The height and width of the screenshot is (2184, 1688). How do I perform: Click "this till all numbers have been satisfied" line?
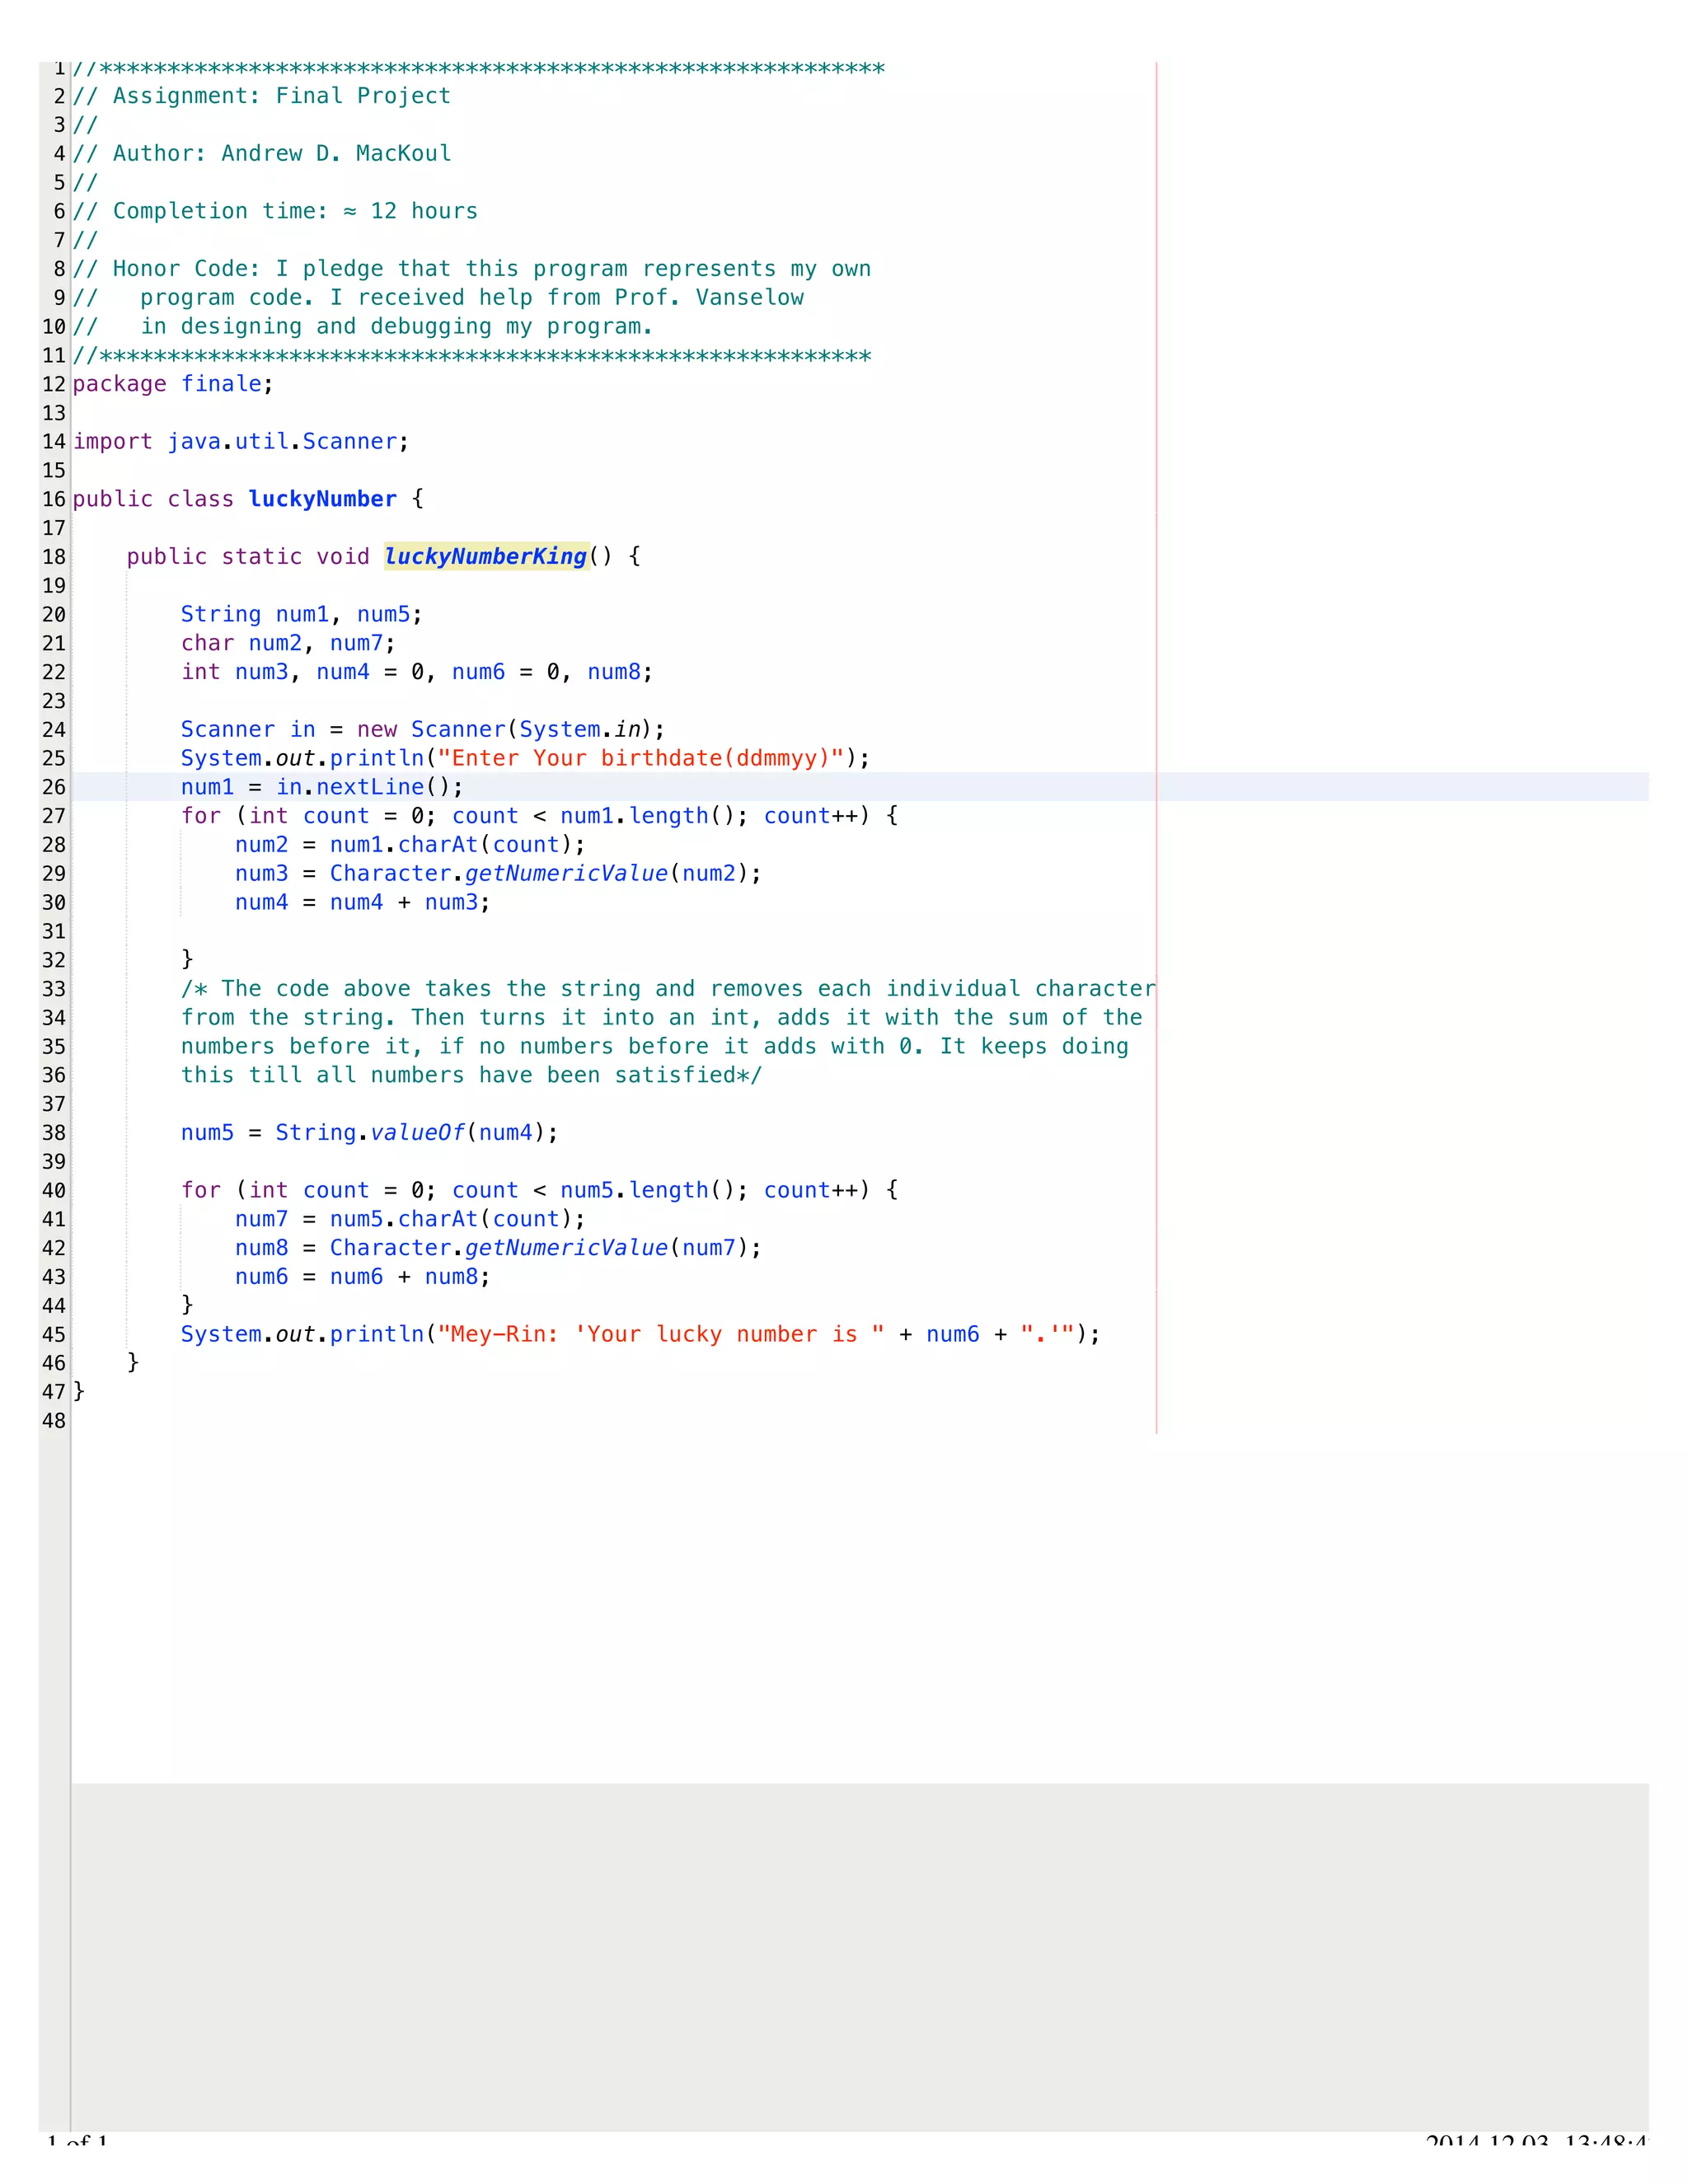point(472,1075)
